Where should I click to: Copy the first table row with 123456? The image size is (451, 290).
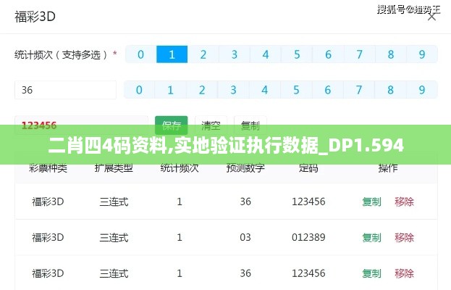(371, 202)
